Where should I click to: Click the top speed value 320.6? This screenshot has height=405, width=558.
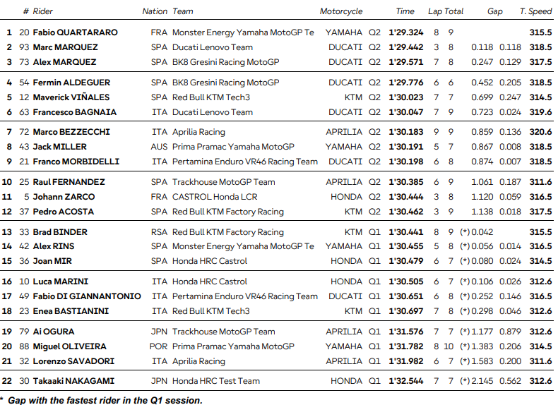(x=540, y=132)
